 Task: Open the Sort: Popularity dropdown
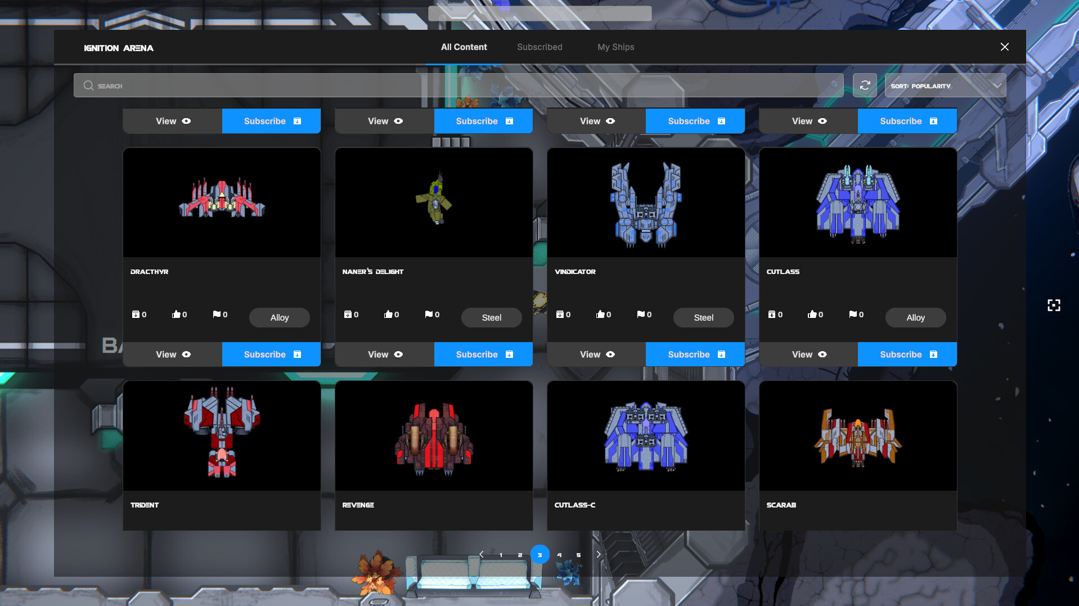pos(945,85)
